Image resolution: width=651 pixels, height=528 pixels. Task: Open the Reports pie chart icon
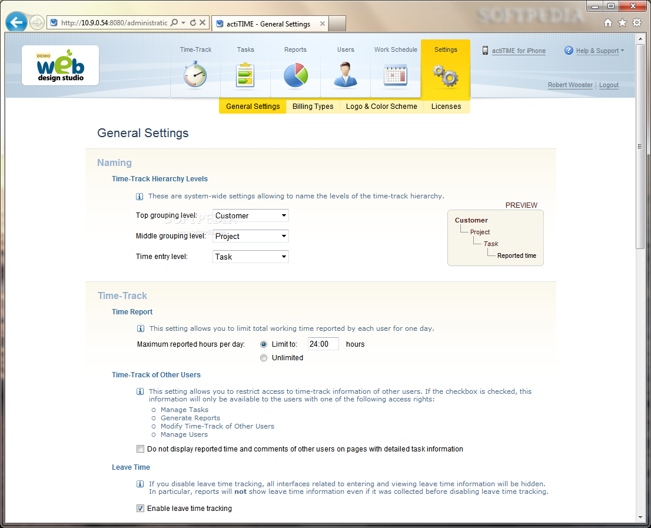pyautogui.click(x=295, y=75)
